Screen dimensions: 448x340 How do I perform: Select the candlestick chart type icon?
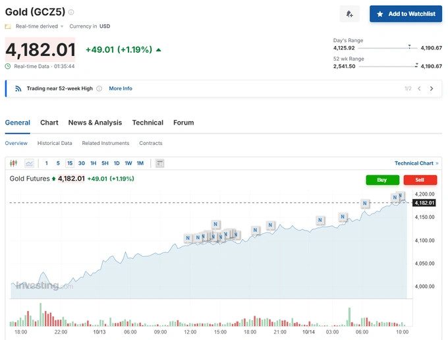click(14, 163)
